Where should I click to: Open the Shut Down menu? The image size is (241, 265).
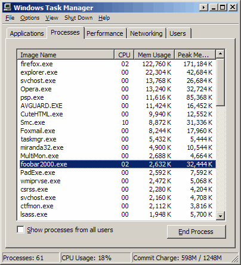[78, 18]
